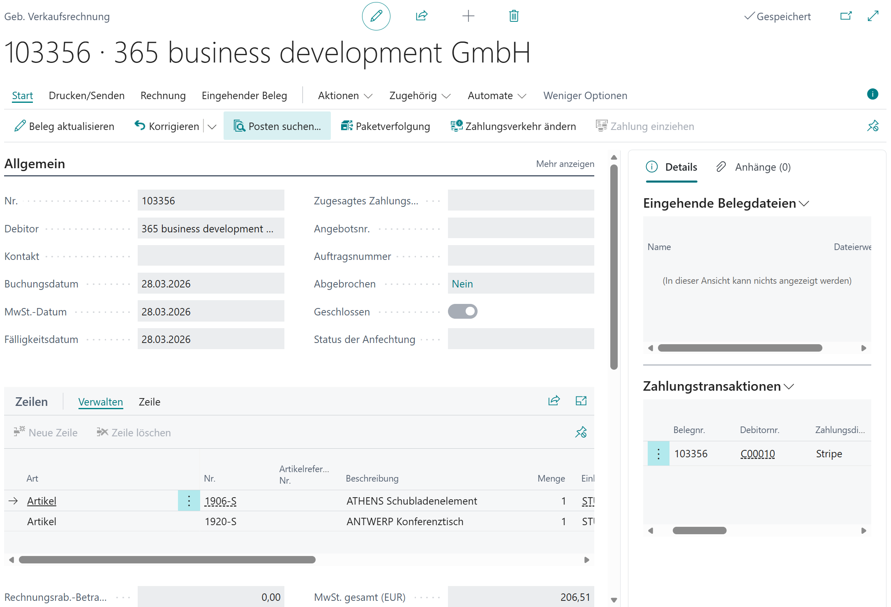Screen dimensions: 891x607
Task: Click Posten suchen... button
Action: click(277, 126)
